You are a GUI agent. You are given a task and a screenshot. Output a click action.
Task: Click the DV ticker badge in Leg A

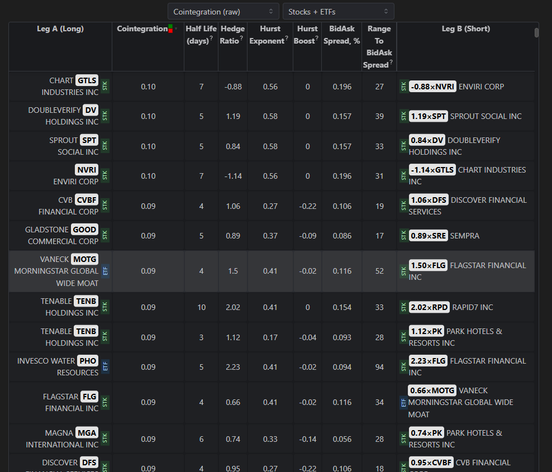coord(91,110)
